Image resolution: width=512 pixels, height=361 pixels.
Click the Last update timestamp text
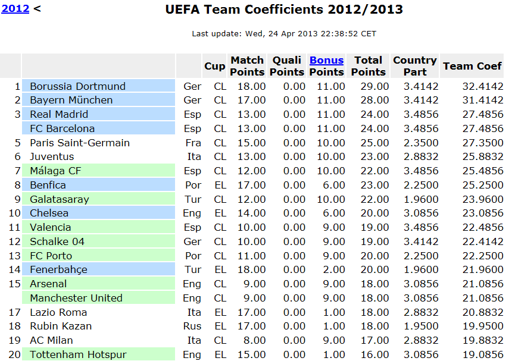[284, 34]
